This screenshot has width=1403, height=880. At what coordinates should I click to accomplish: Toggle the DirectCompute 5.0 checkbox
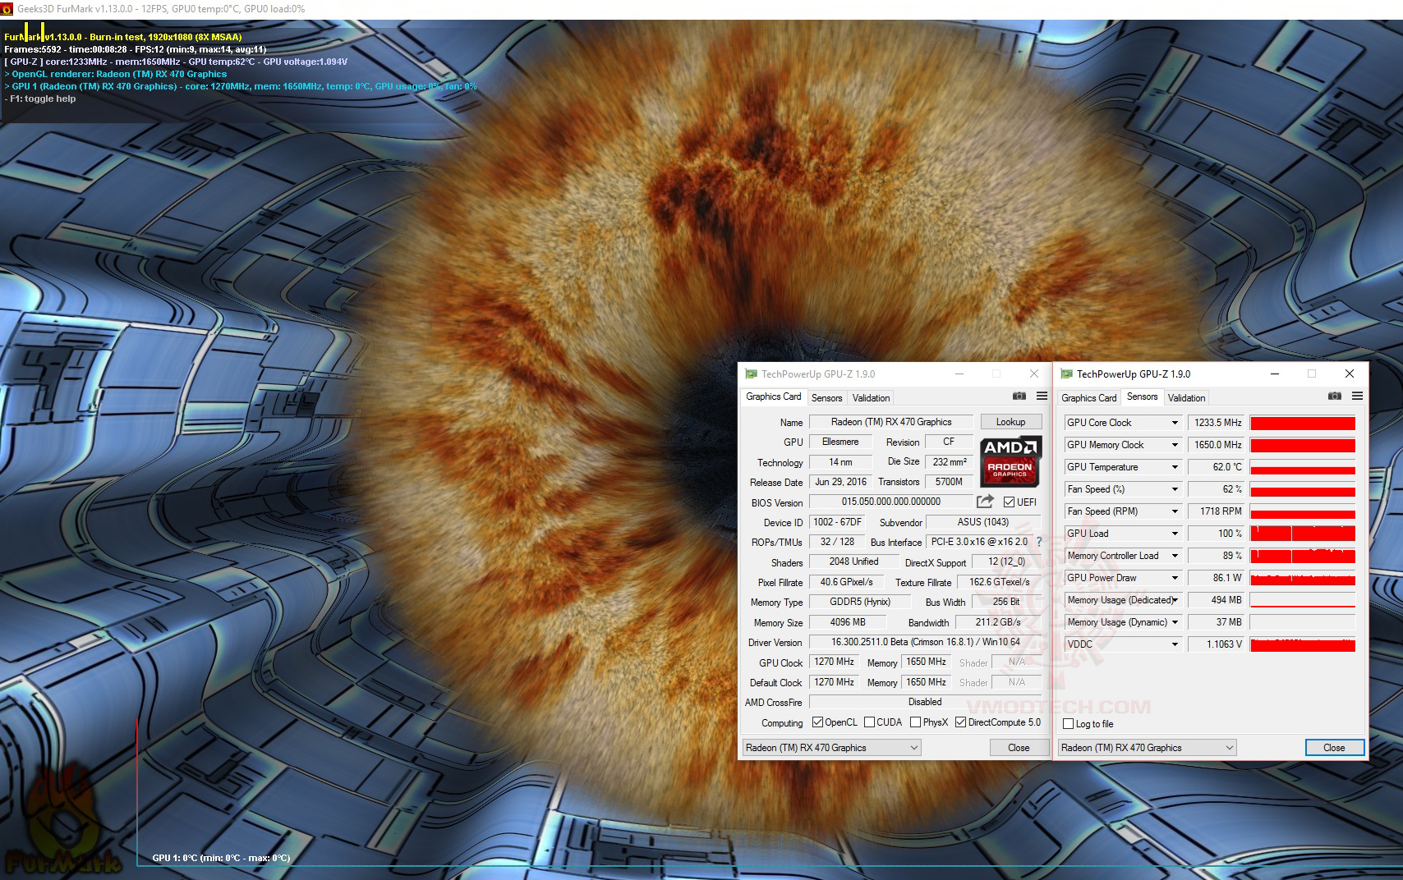[x=960, y=722]
